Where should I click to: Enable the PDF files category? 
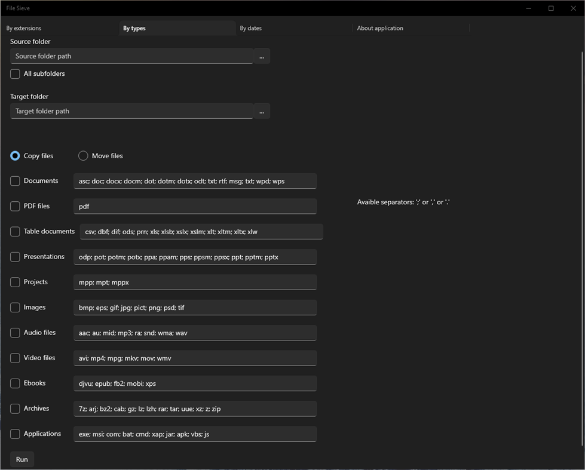[x=14, y=206]
